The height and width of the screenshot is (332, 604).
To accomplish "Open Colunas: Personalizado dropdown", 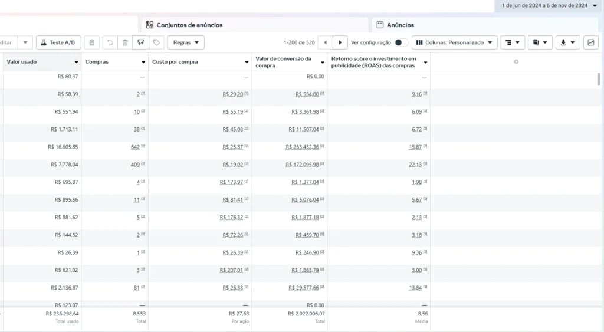I will point(455,42).
